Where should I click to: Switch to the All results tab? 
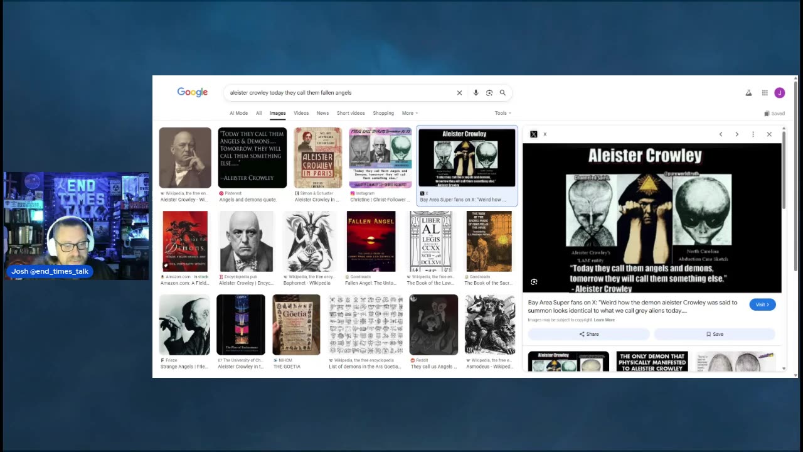258,114
